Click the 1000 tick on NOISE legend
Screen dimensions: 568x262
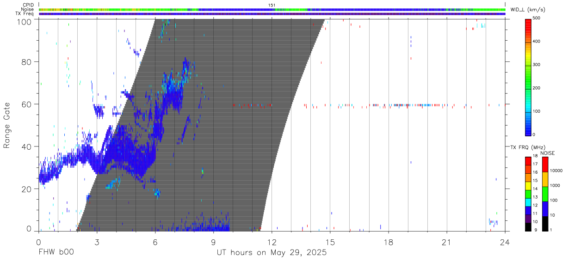[x=555, y=186]
